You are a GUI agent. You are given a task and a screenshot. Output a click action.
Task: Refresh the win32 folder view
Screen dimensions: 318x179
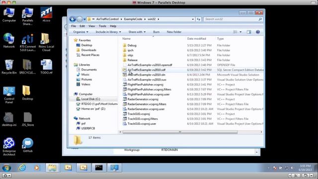tap(199, 19)
